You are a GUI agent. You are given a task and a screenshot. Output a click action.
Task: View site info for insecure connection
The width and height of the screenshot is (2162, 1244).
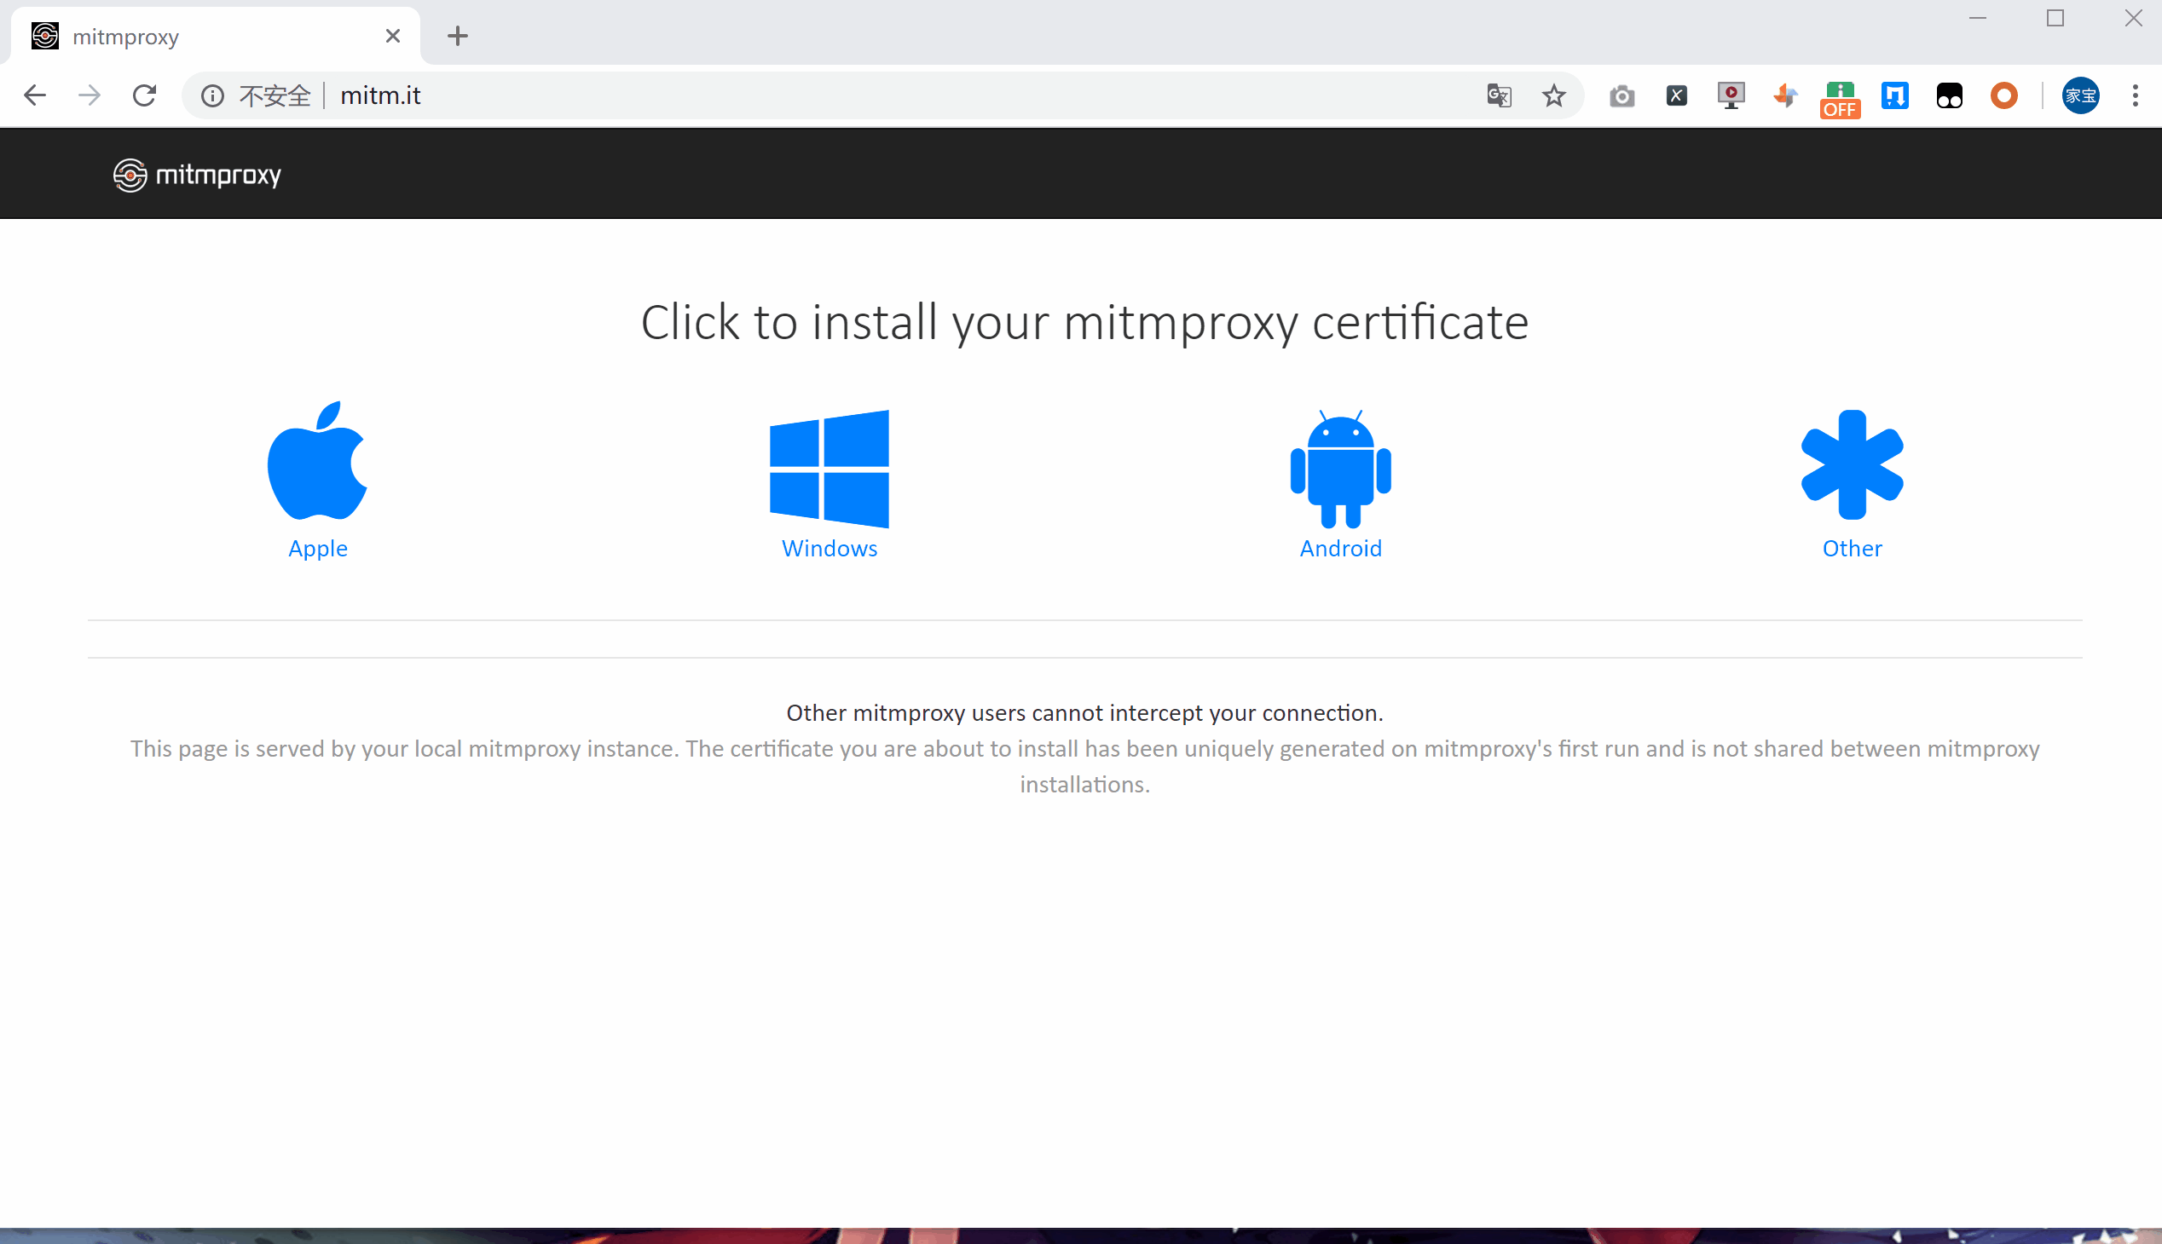(213, 95)
